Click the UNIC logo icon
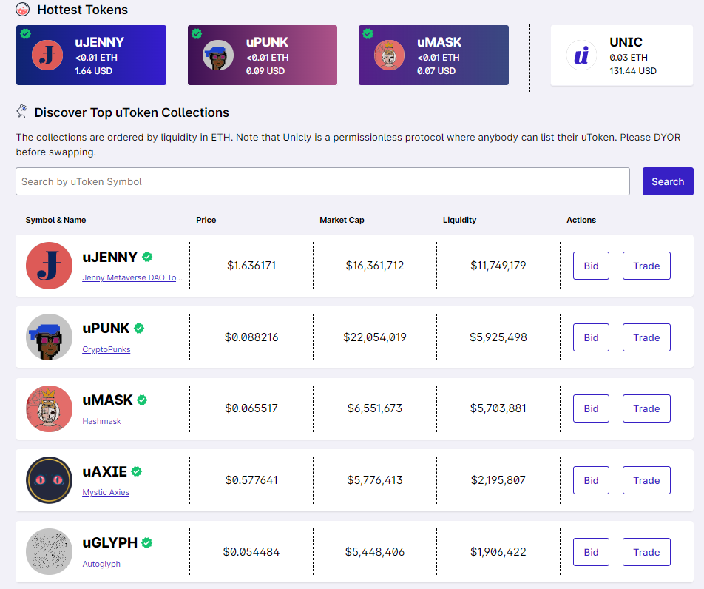704x589 pixels. coord(581,55)
